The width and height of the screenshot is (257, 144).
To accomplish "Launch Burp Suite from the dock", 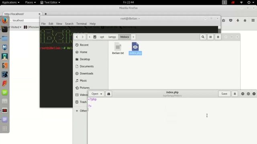I will click(4, 66).
